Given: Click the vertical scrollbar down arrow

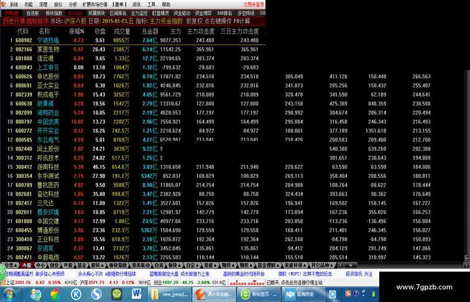Looking at the screenshot, I should pos(467,257).
